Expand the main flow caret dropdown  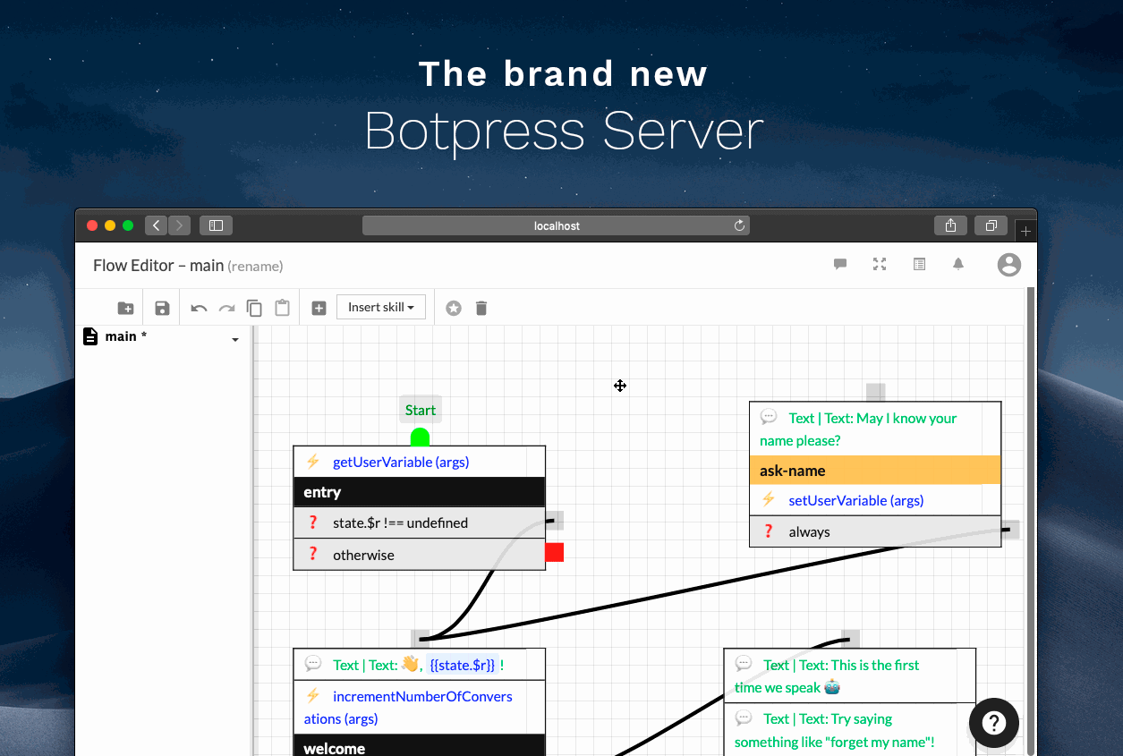click(235, 340)
